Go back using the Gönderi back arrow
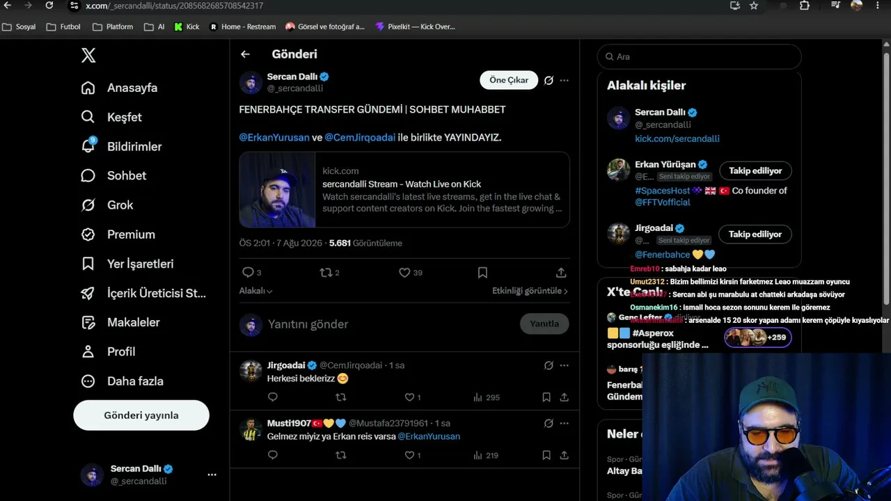This screenshot has width=891, height=501. (245, 54)
